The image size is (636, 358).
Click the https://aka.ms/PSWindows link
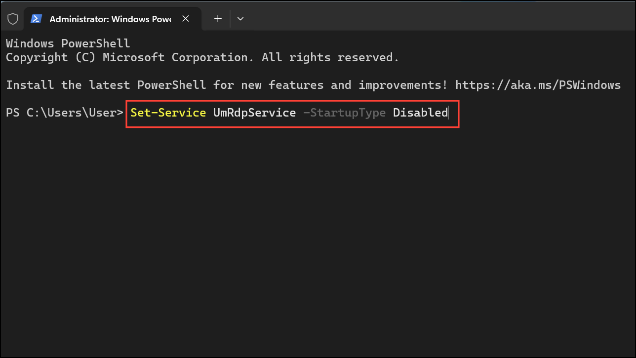[538, 85]
